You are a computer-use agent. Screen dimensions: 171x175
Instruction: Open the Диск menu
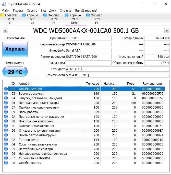point(53,11)
